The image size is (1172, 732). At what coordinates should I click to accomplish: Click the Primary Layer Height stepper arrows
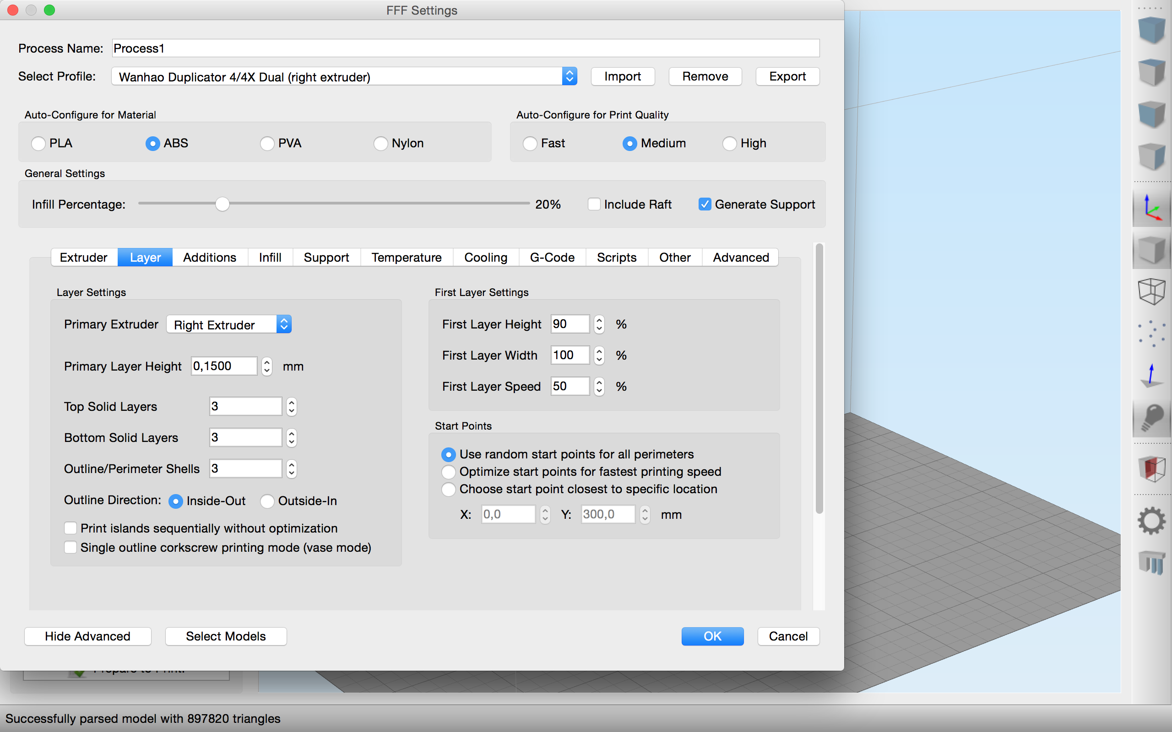point(267,366)
